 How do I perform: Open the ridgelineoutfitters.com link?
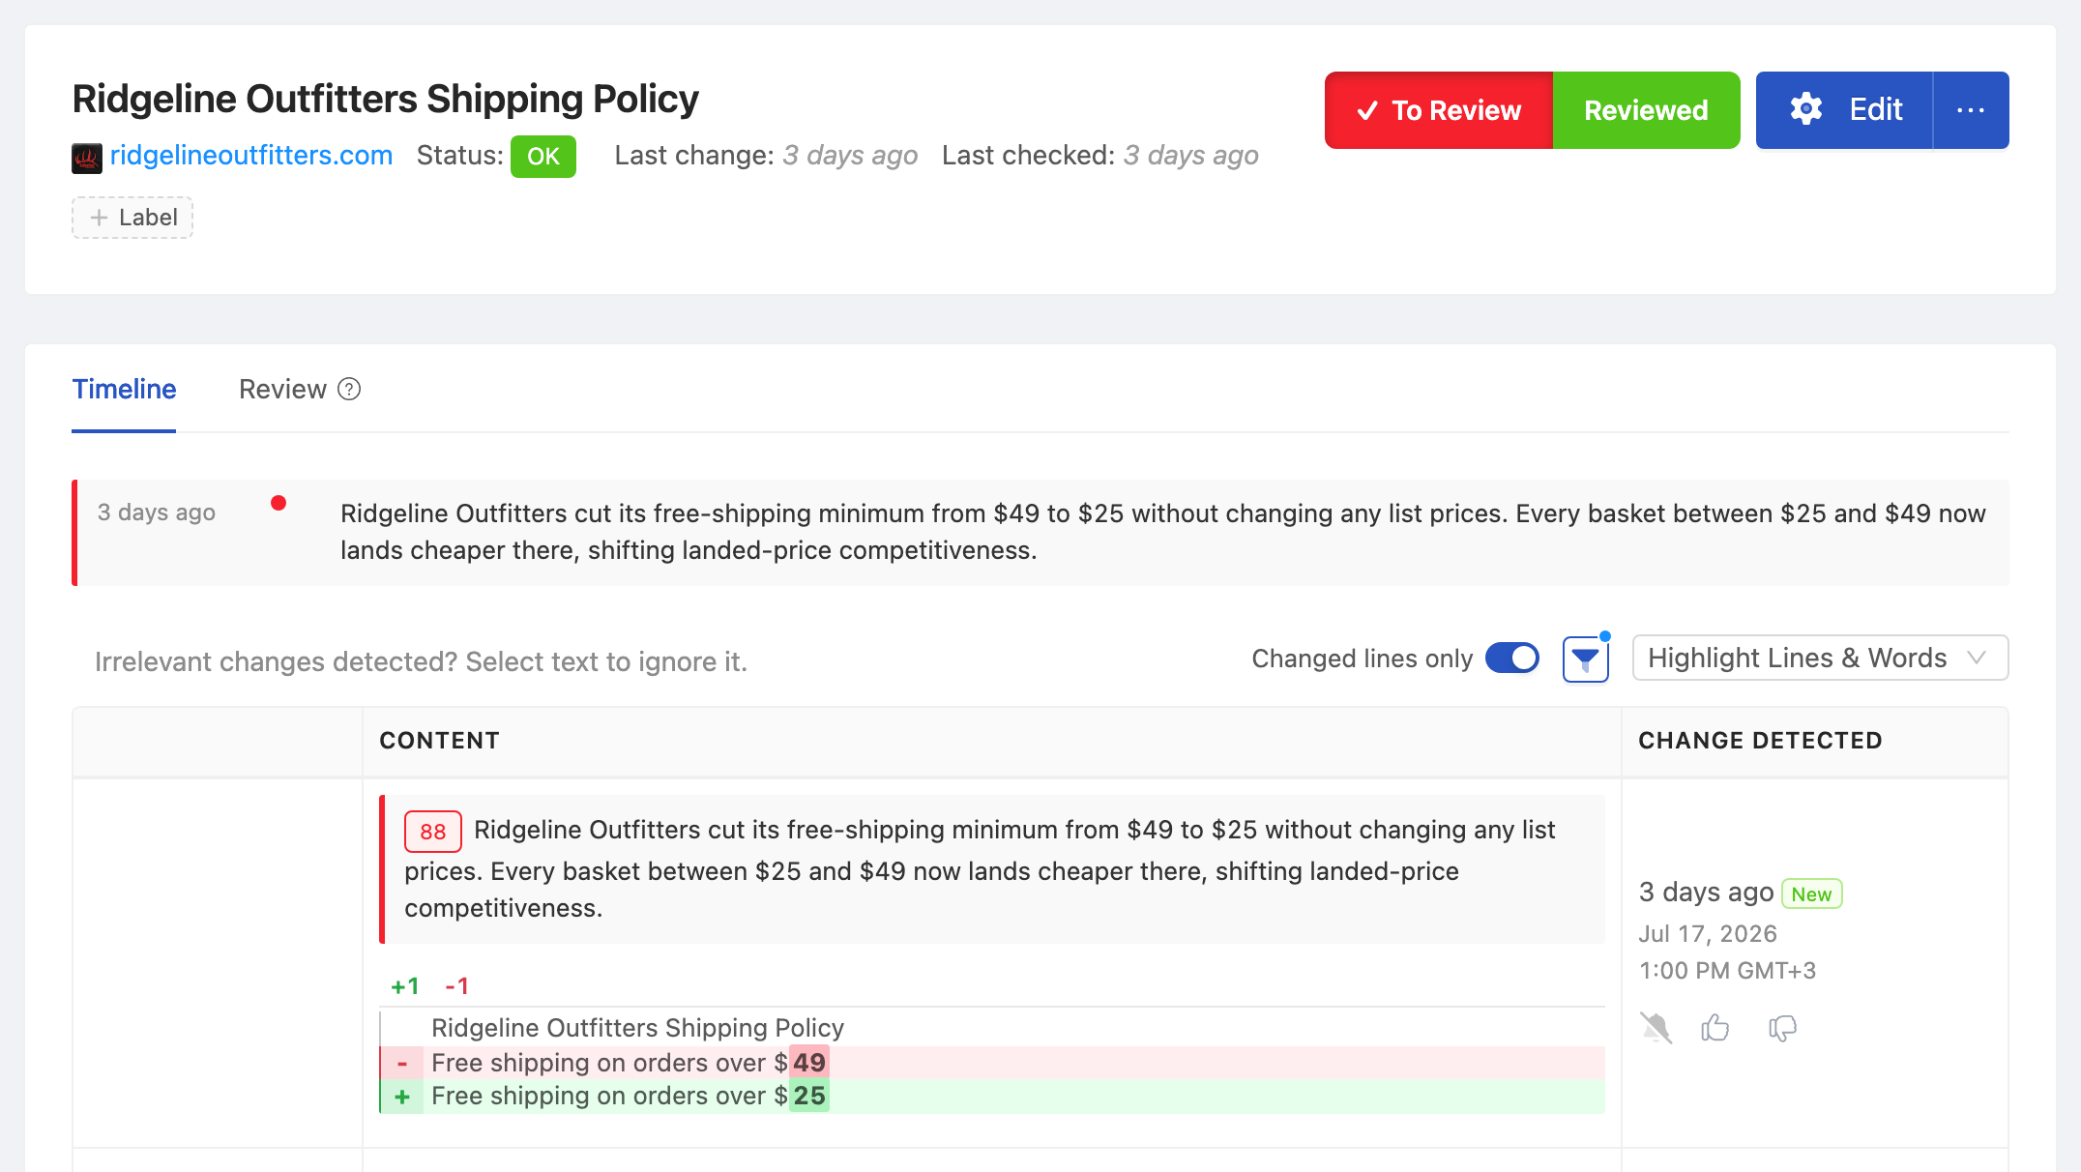click(x=251, y=156)
